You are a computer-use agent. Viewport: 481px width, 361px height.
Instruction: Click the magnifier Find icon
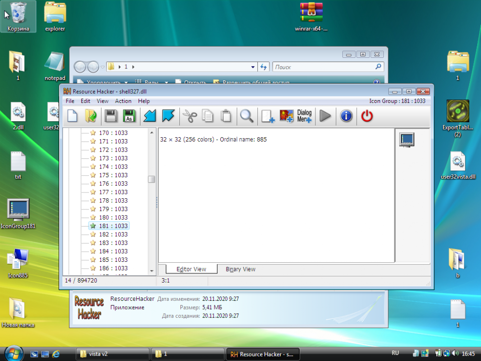(247, 116)
